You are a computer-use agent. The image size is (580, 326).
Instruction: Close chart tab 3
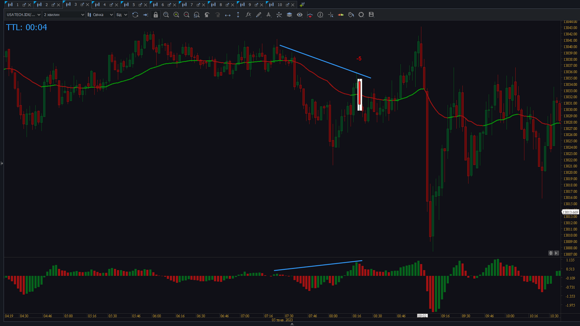click(87, 5)
